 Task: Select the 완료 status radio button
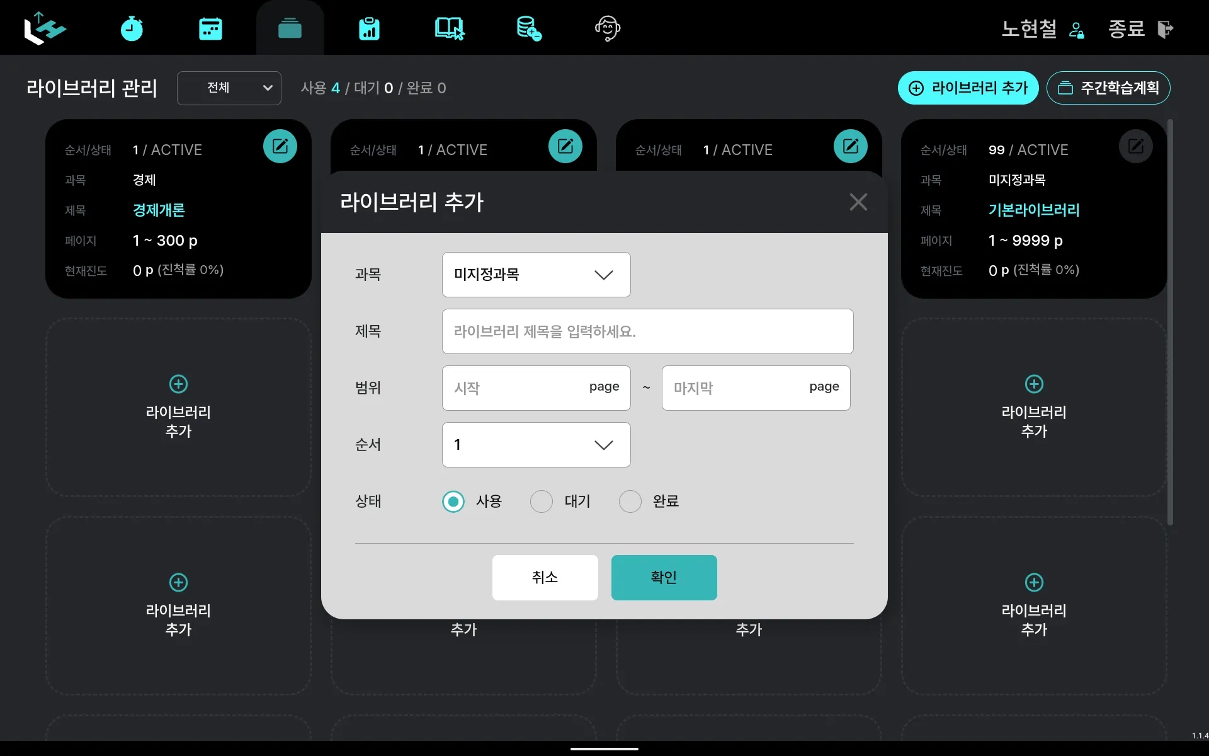pyautogui.click(x=630, y=501)
